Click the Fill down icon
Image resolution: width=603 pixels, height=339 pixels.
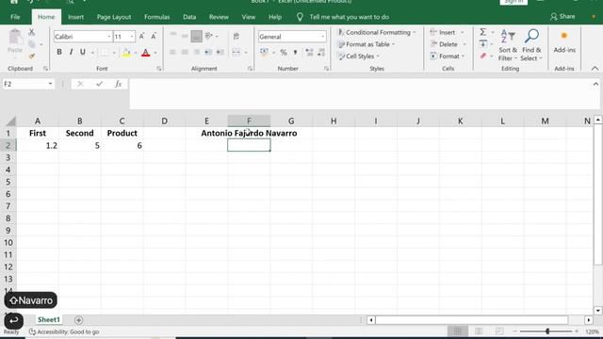[x=483, y=44]
